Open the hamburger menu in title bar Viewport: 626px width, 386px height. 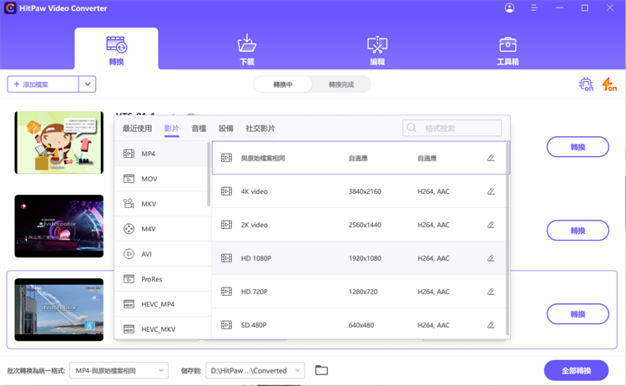(x=534, y=8)
